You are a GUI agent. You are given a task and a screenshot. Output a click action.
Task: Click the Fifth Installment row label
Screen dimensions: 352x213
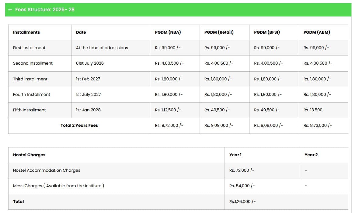point(29,110)
